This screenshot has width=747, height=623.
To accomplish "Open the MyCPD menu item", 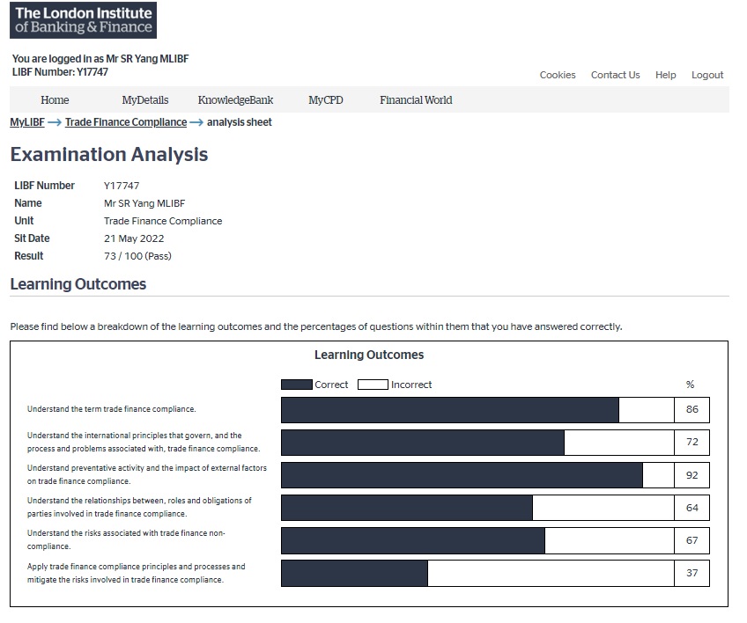I will 325,100.
